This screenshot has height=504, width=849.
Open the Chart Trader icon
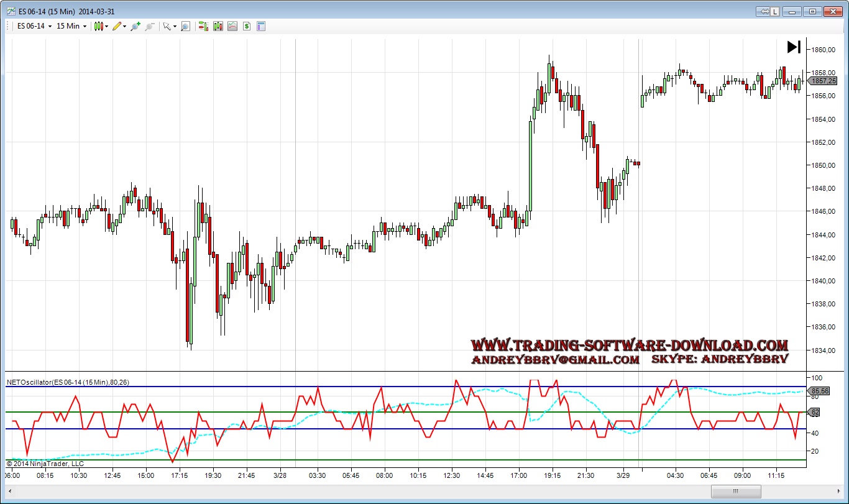coord(203,26)
